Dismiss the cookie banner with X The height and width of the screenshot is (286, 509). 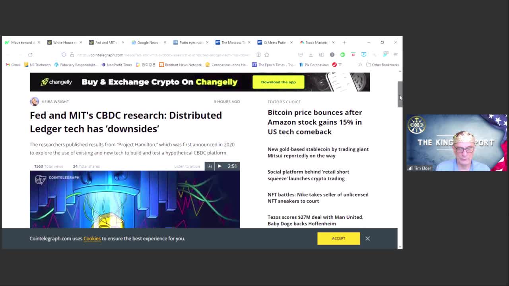(x=367, y=238)
